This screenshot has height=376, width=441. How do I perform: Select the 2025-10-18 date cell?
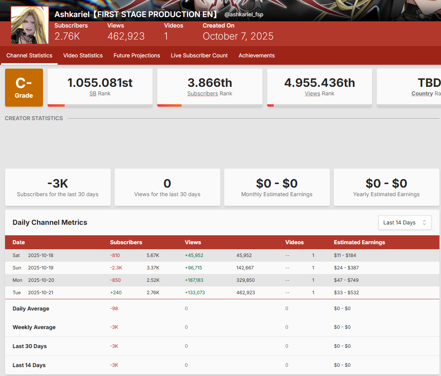coord(41,255)
